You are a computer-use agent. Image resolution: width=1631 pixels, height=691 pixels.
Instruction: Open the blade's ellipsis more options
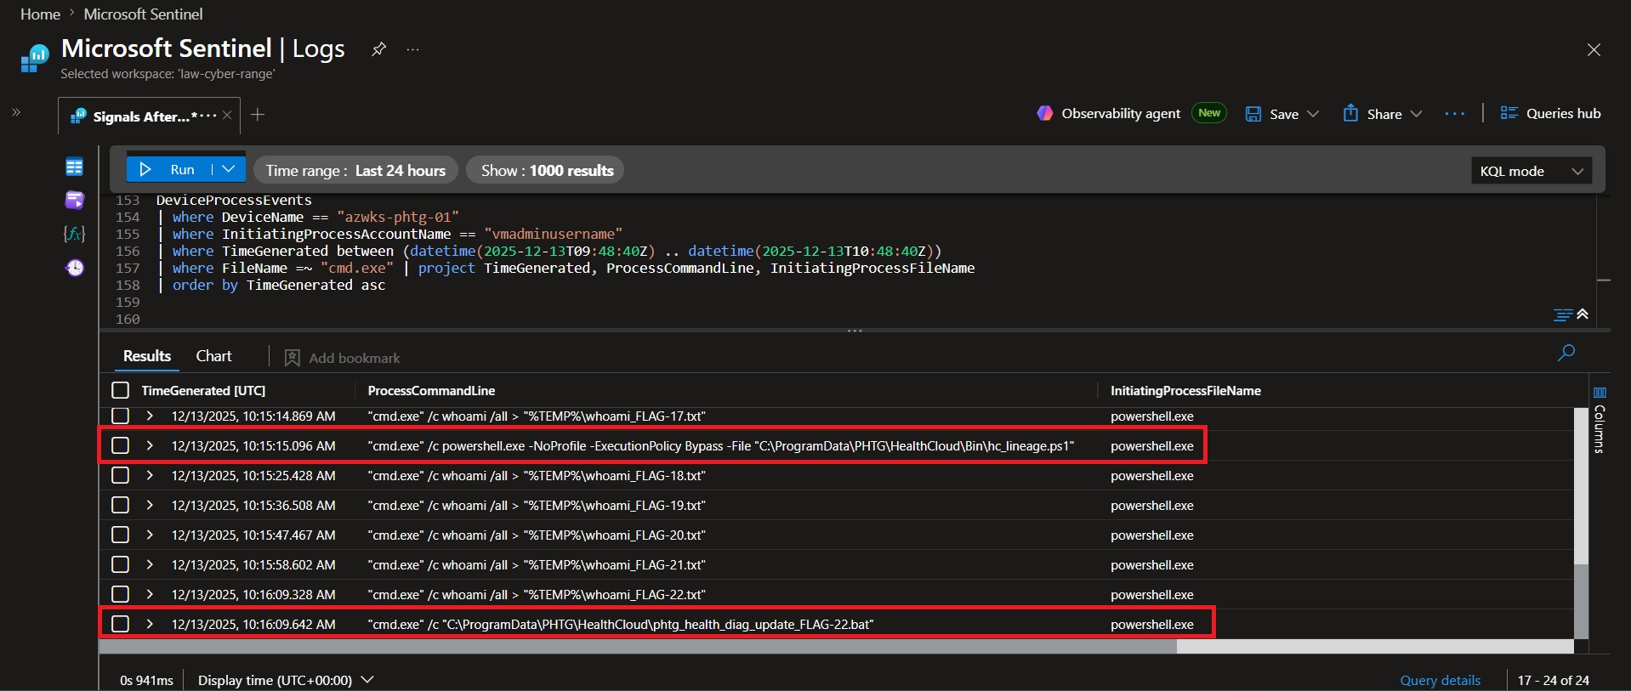413,49
